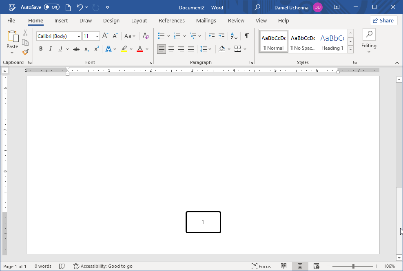
Task: Toggle italic formatting
Action: [x=50, y=49]
